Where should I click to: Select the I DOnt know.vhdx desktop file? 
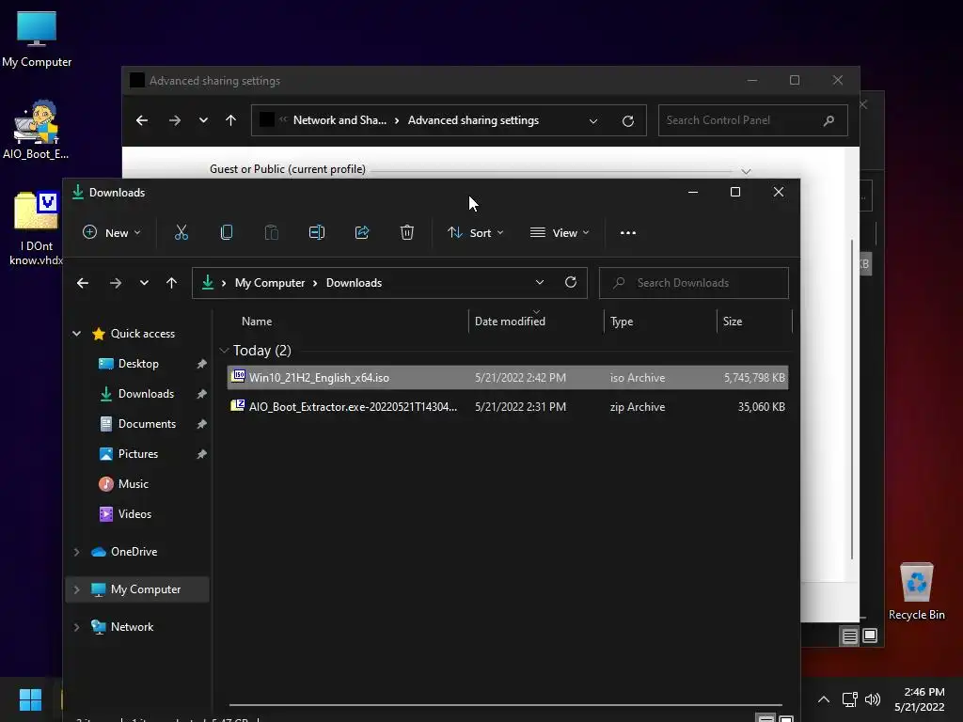click(x=36, y=228)
